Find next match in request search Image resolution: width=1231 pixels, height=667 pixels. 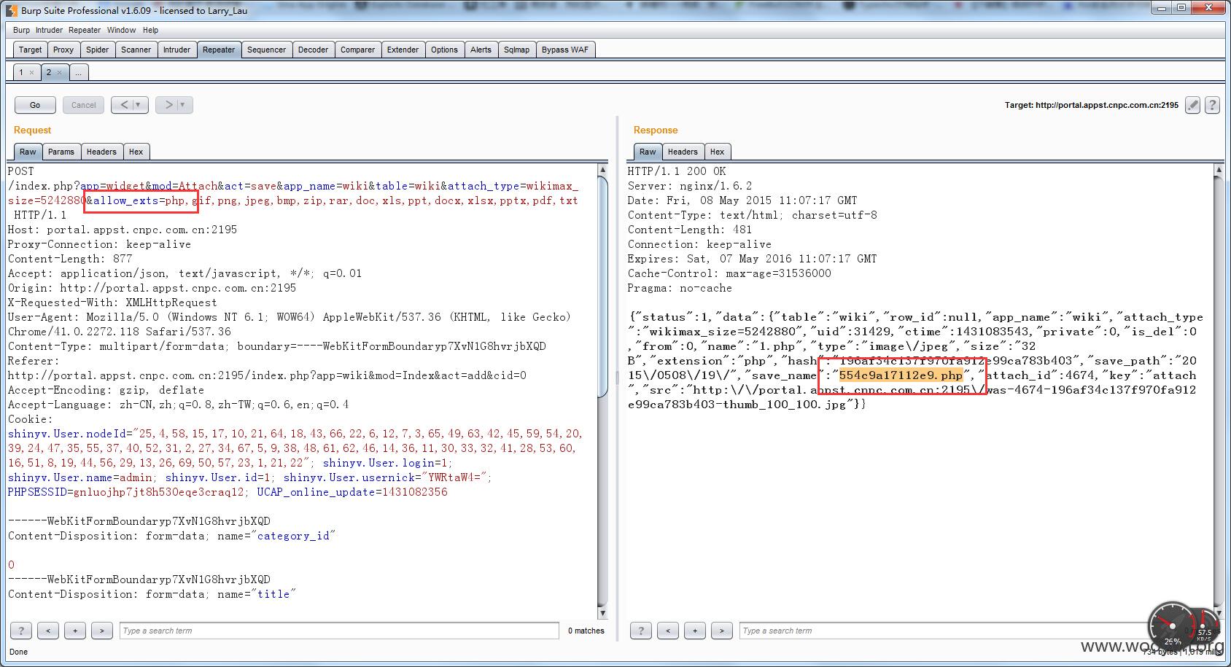tap(101, 631)
